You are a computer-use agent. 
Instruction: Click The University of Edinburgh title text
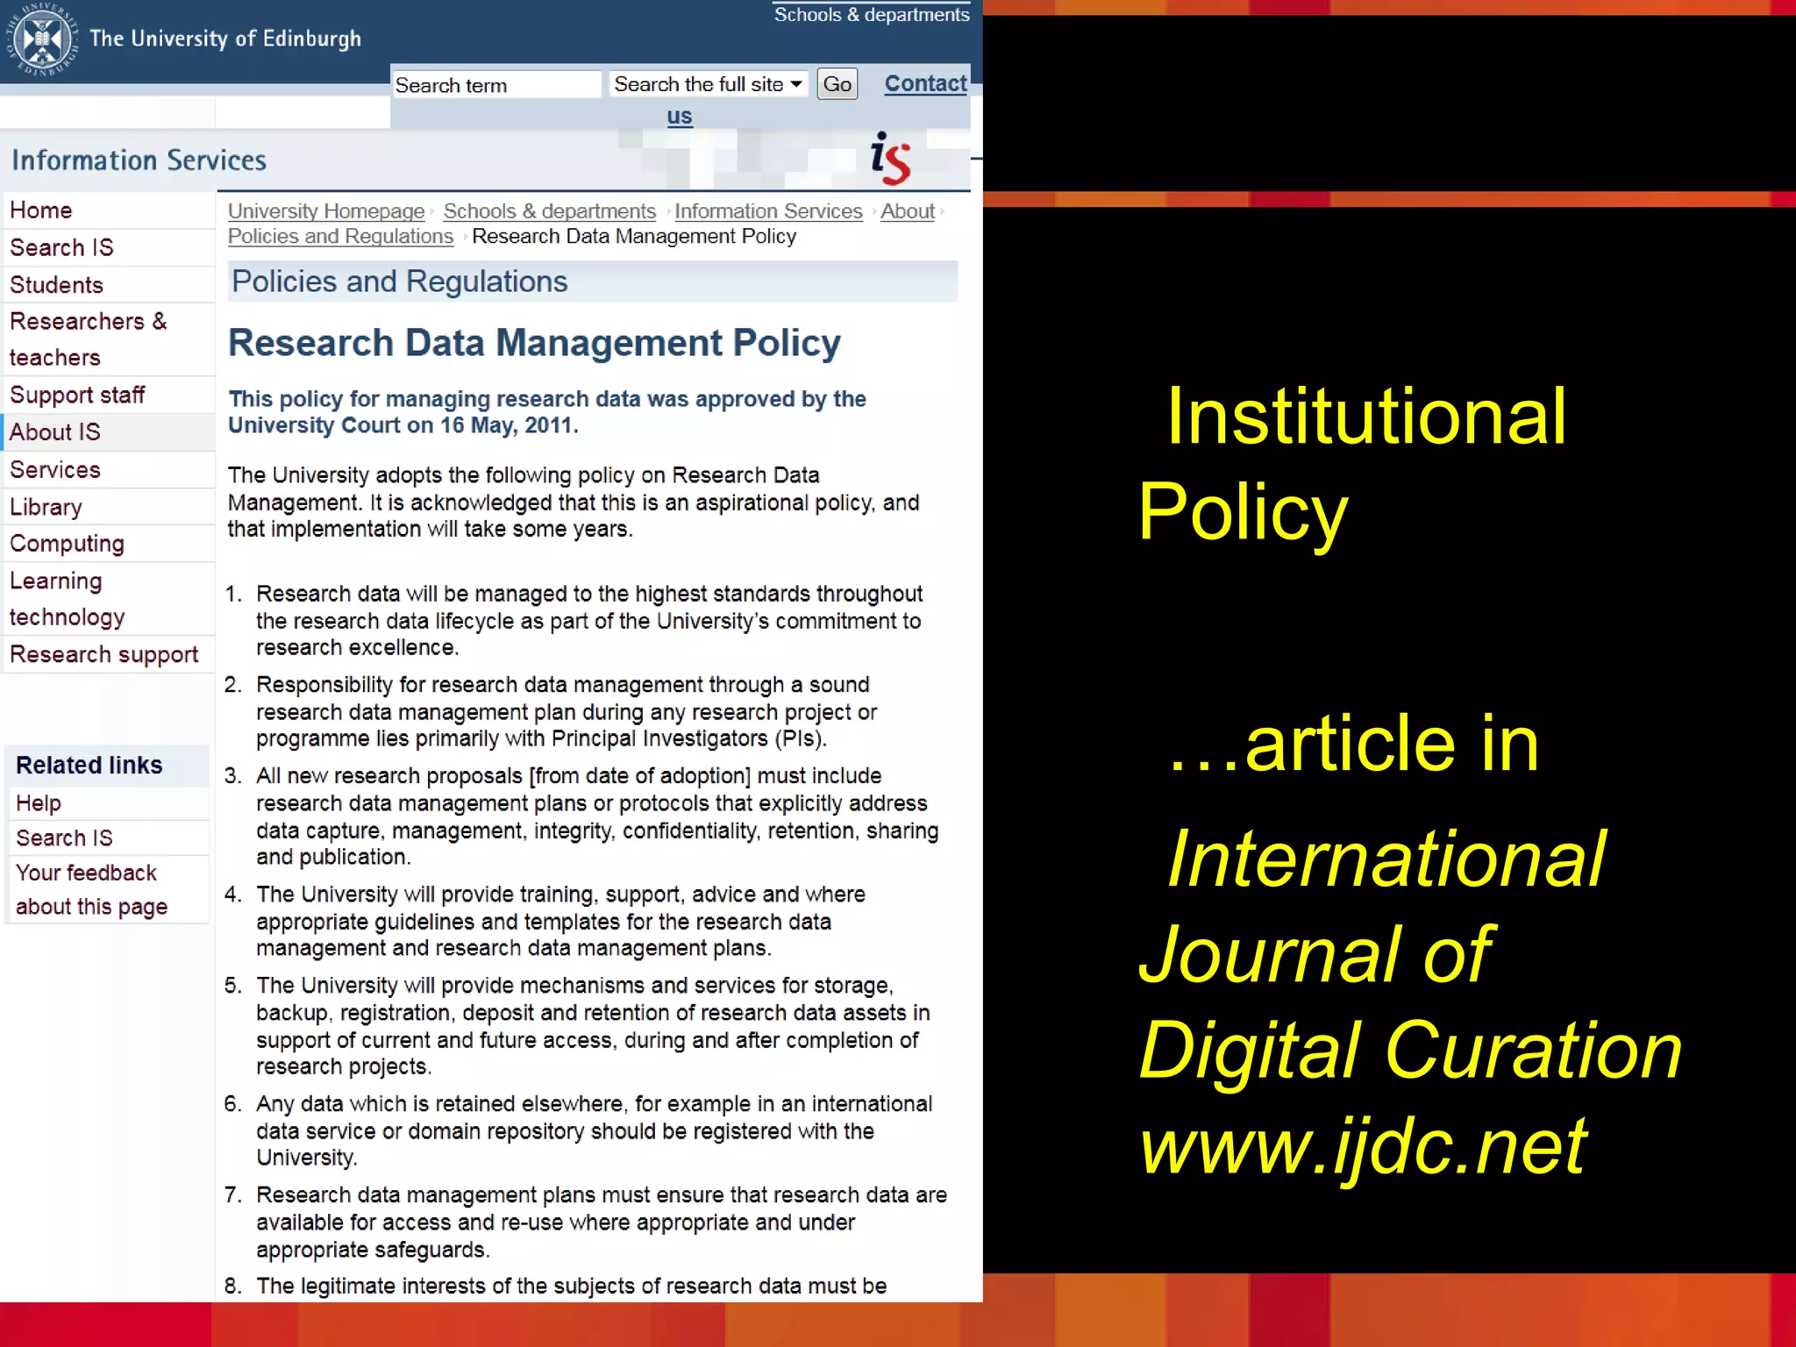pos(225,39)
